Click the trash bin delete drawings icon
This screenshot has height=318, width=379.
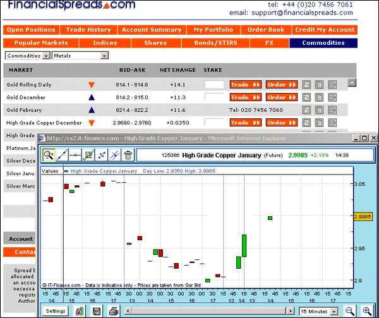[x=128, y=155]
